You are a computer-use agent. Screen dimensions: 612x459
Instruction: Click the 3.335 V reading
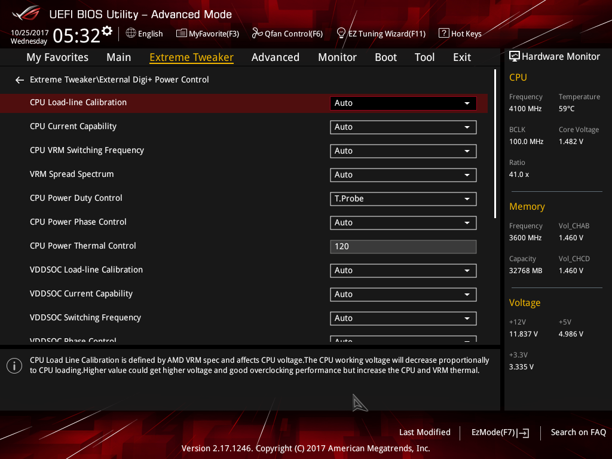pyautogui.click(x=521, y=367)
